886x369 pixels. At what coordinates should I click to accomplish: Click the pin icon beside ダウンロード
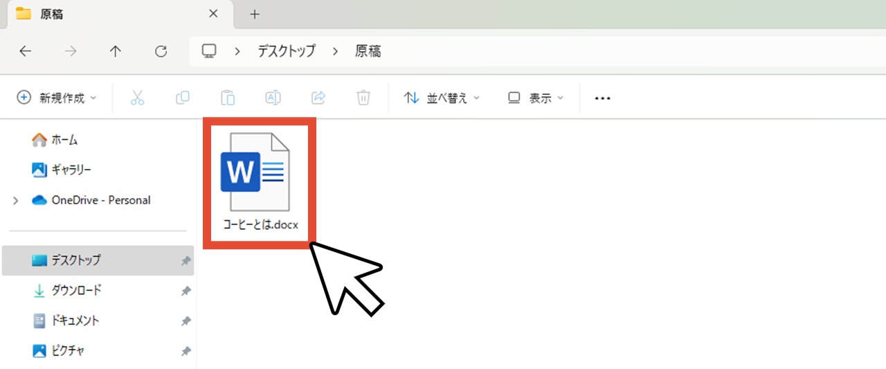(x=186, y=291)
